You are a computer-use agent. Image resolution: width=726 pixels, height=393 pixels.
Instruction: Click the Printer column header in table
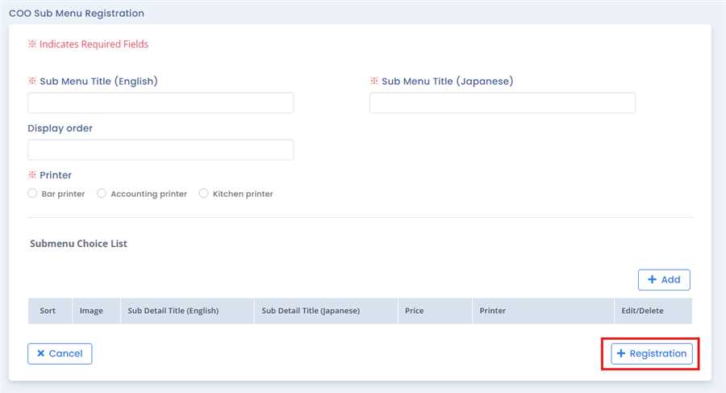coord(492,311)
